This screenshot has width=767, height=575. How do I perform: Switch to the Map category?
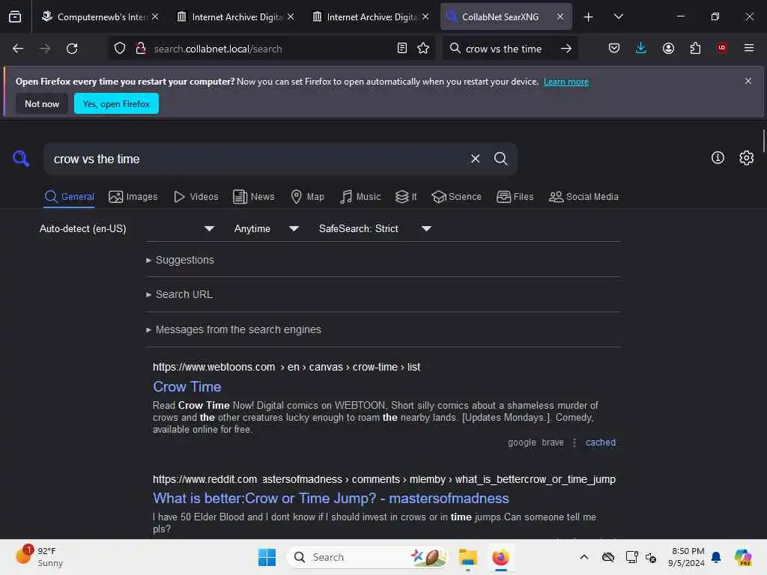[307, 197]
